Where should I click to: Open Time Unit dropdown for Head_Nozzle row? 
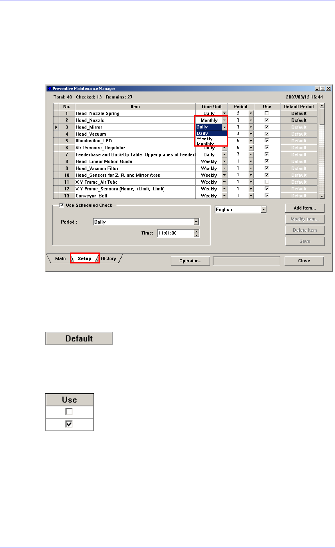coord(224,120)
